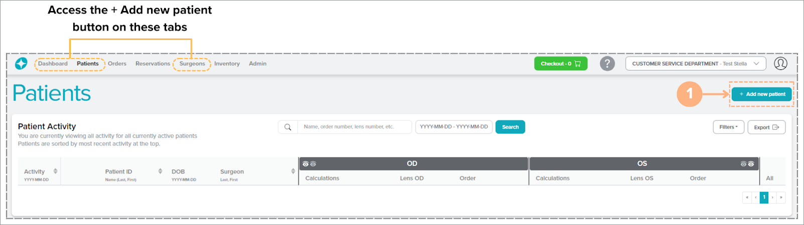Switch to the Surgeons tab
Viewport: 804px width, 225px height.
point(192,64)
